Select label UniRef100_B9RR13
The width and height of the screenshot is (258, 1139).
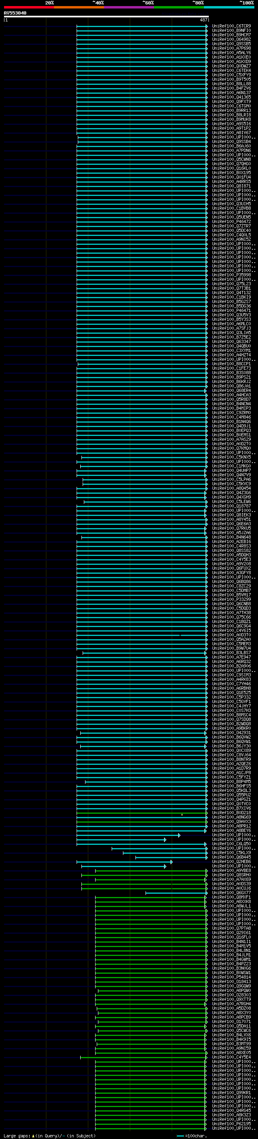pos(231,111)
